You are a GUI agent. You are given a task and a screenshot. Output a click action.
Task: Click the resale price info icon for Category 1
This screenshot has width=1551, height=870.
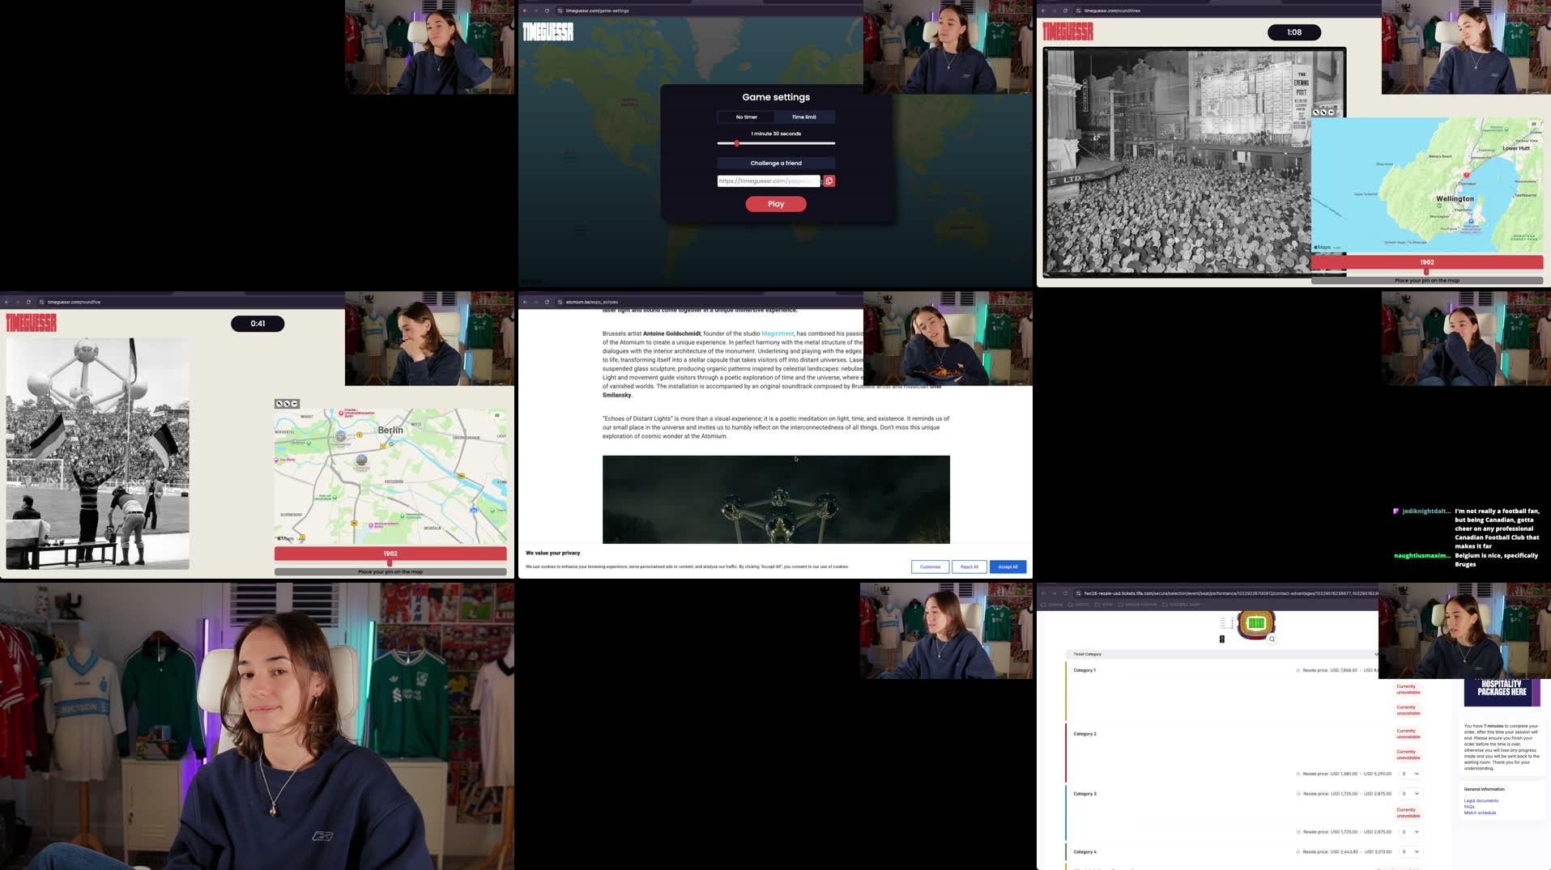pos(1297,670)
